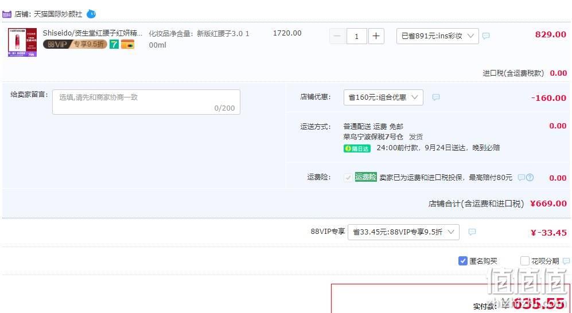Click the green 7-day return icon
Image resolution: width=572 pixels, height=313 pixels.
(x=114, y=45)
